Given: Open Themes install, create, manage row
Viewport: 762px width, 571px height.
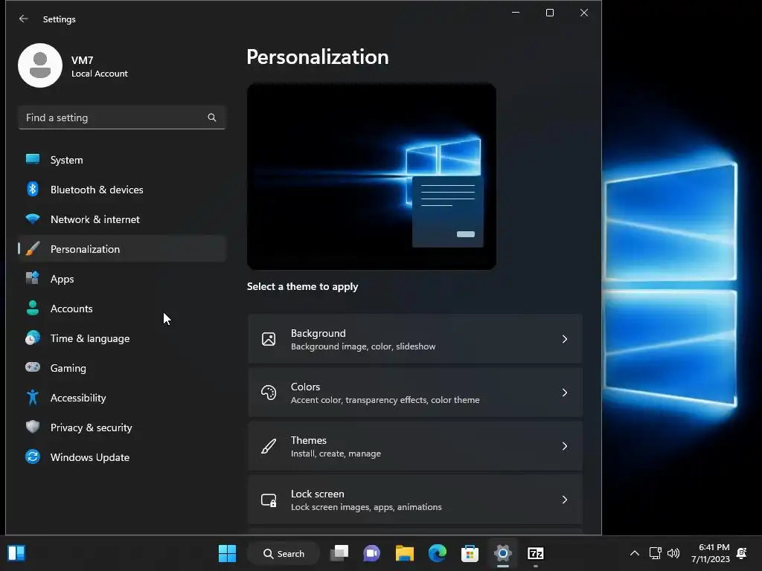Looking at the screenshot, I should pyautogui.click(x=415, y=446).
